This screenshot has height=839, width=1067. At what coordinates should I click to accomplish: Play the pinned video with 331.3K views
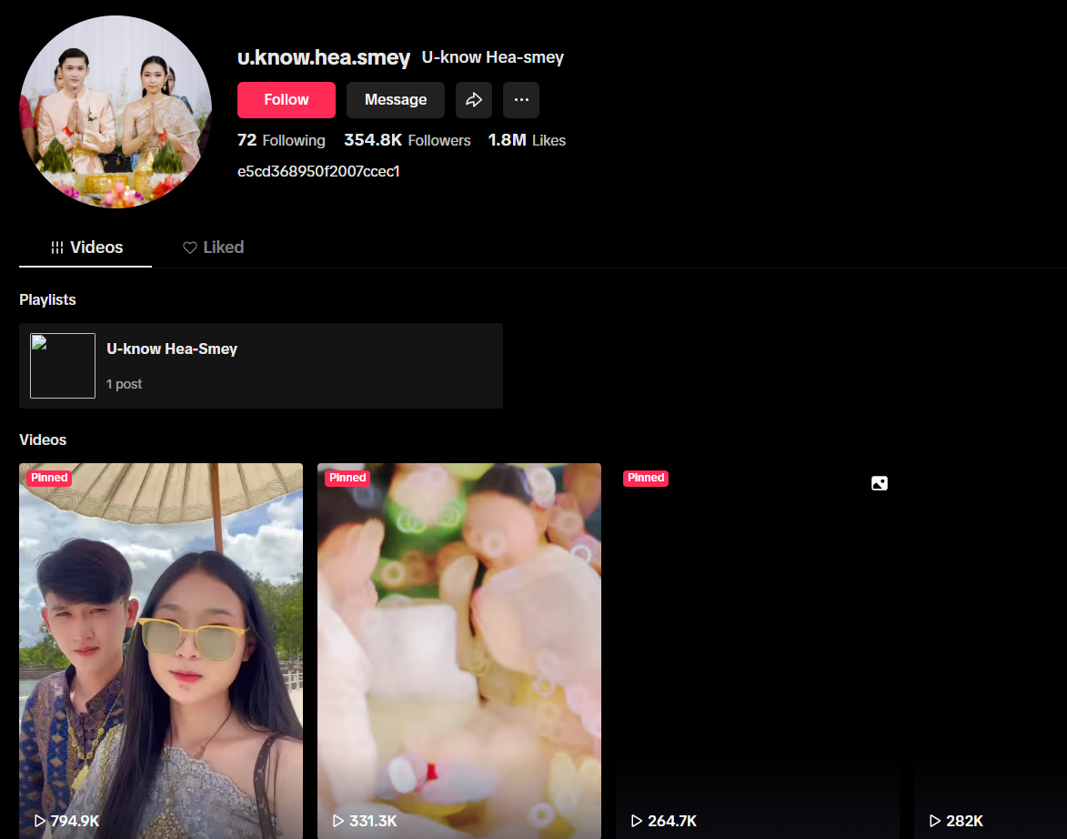pyautogui.click(x=459, y=651)
